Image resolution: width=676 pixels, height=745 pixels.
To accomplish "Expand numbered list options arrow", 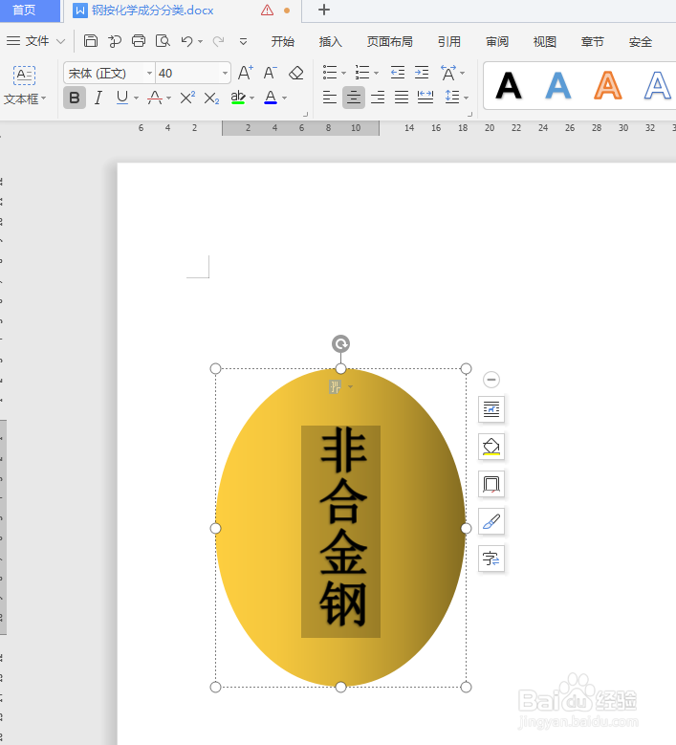I will 376,74.
